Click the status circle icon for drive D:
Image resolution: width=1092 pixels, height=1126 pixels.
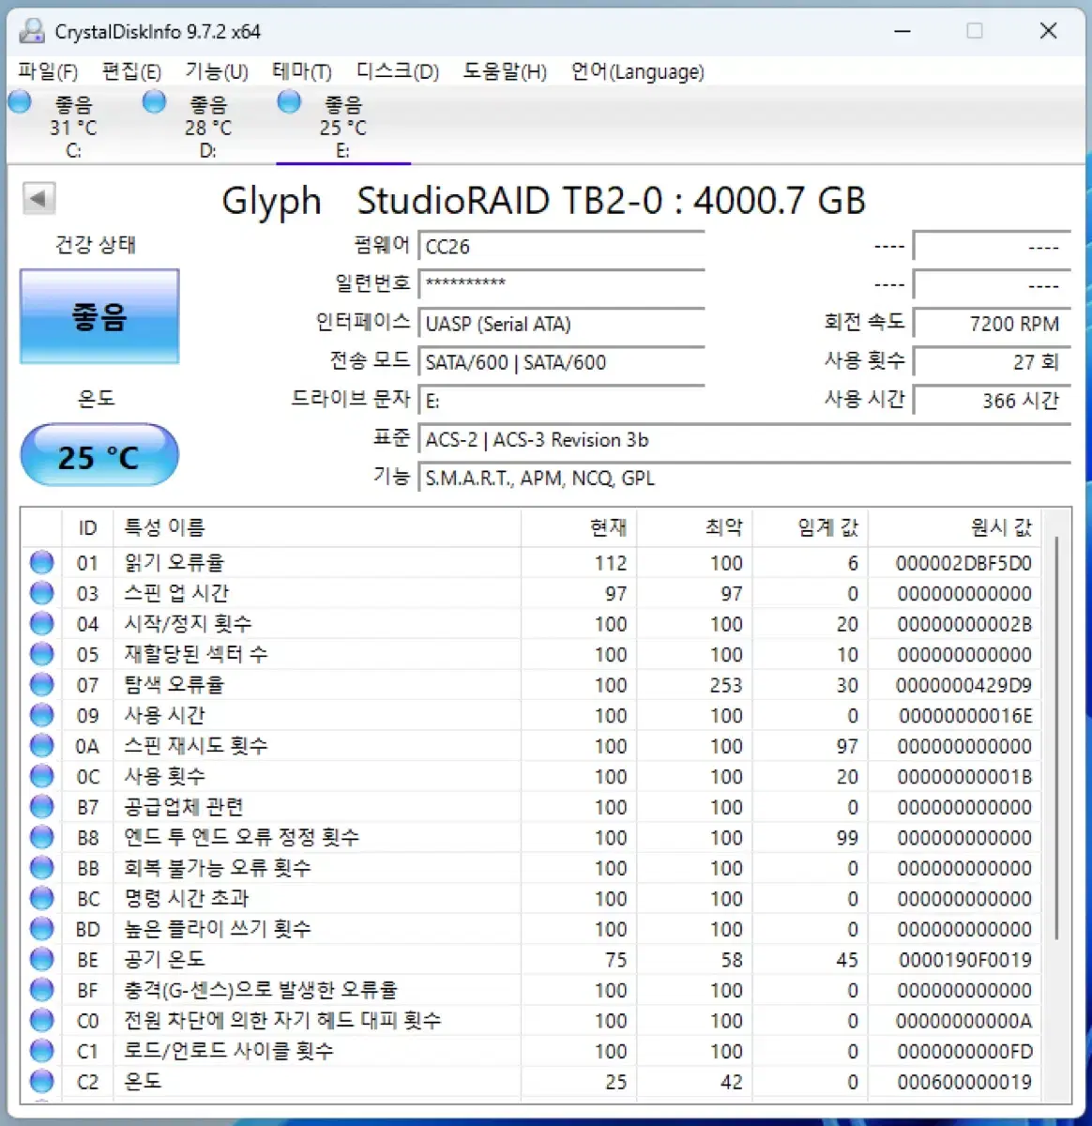tap(155, 102)
